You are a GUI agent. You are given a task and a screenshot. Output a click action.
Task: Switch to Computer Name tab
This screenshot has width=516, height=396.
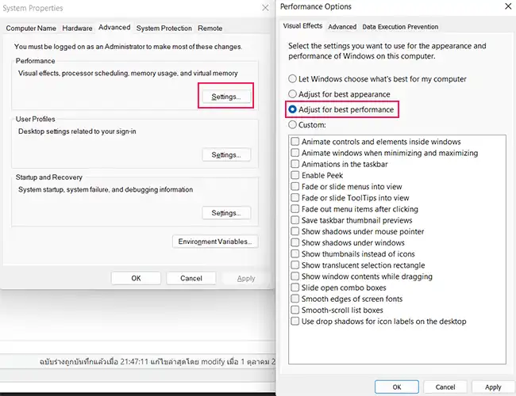click(x=31, y=28)
